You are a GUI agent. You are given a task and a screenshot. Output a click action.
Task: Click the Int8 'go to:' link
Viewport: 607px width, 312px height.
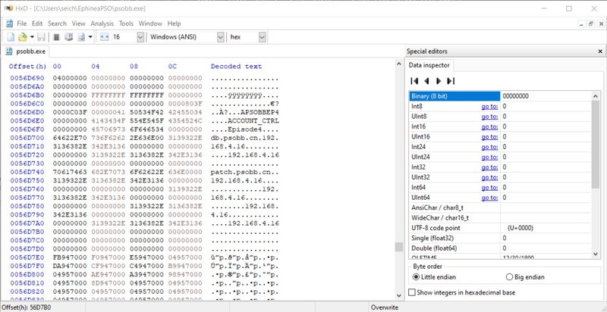tap(489, 106)
